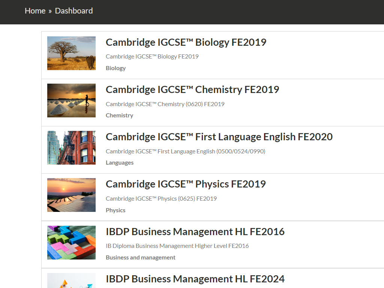Open IBDP Business Management HL FE2024 title

195,279
